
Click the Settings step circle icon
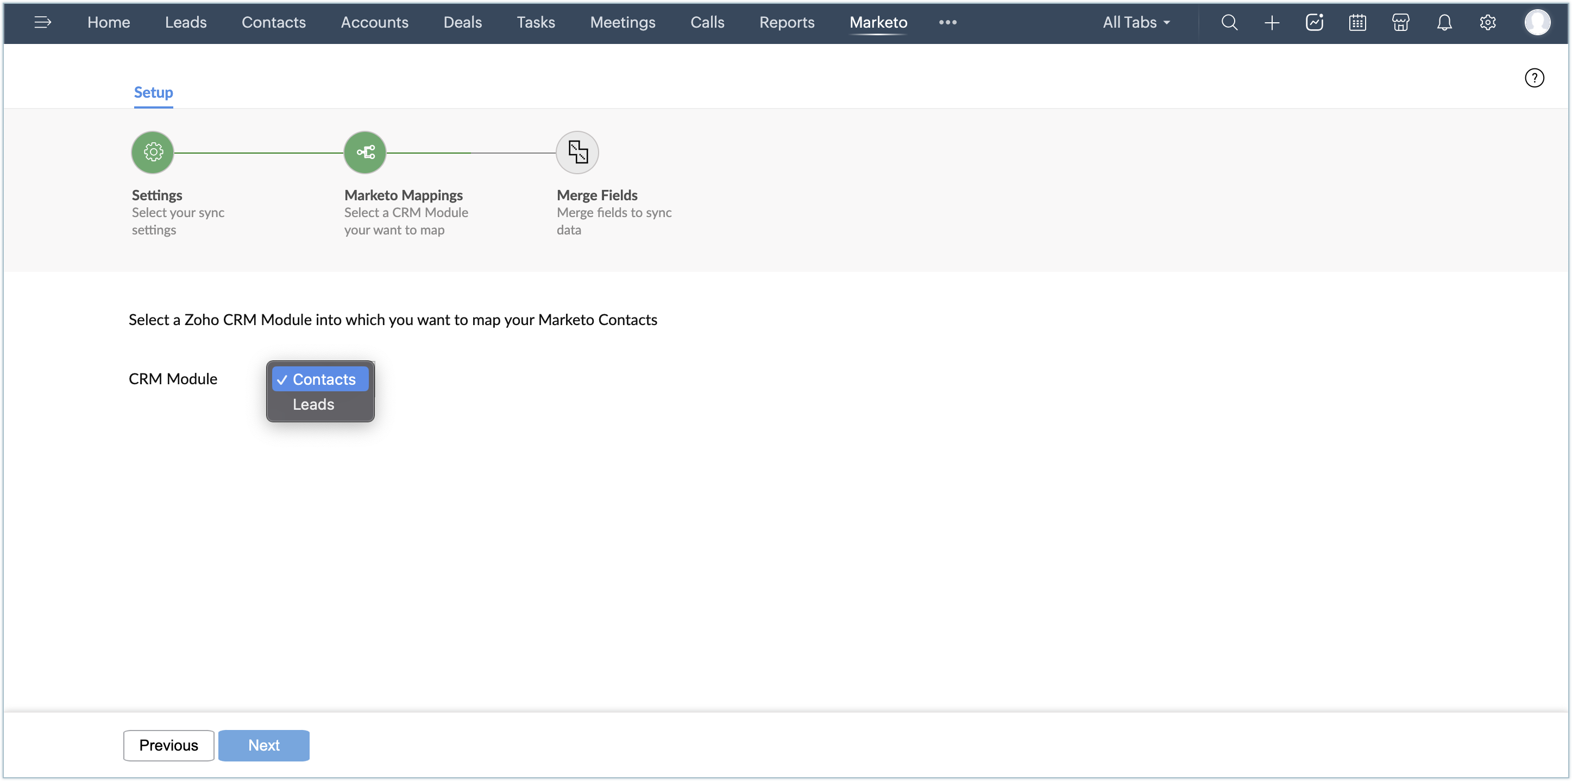point(153,153)
